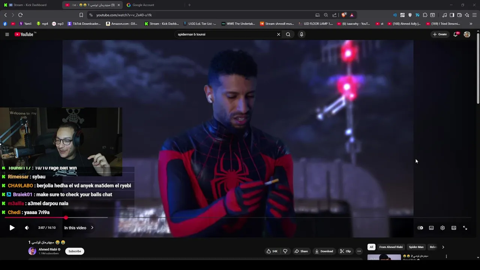The width and height of the screenshot is (480, 270).
Task: Open 'TikTok Downloader' bookmark
Action: [84, 24]
